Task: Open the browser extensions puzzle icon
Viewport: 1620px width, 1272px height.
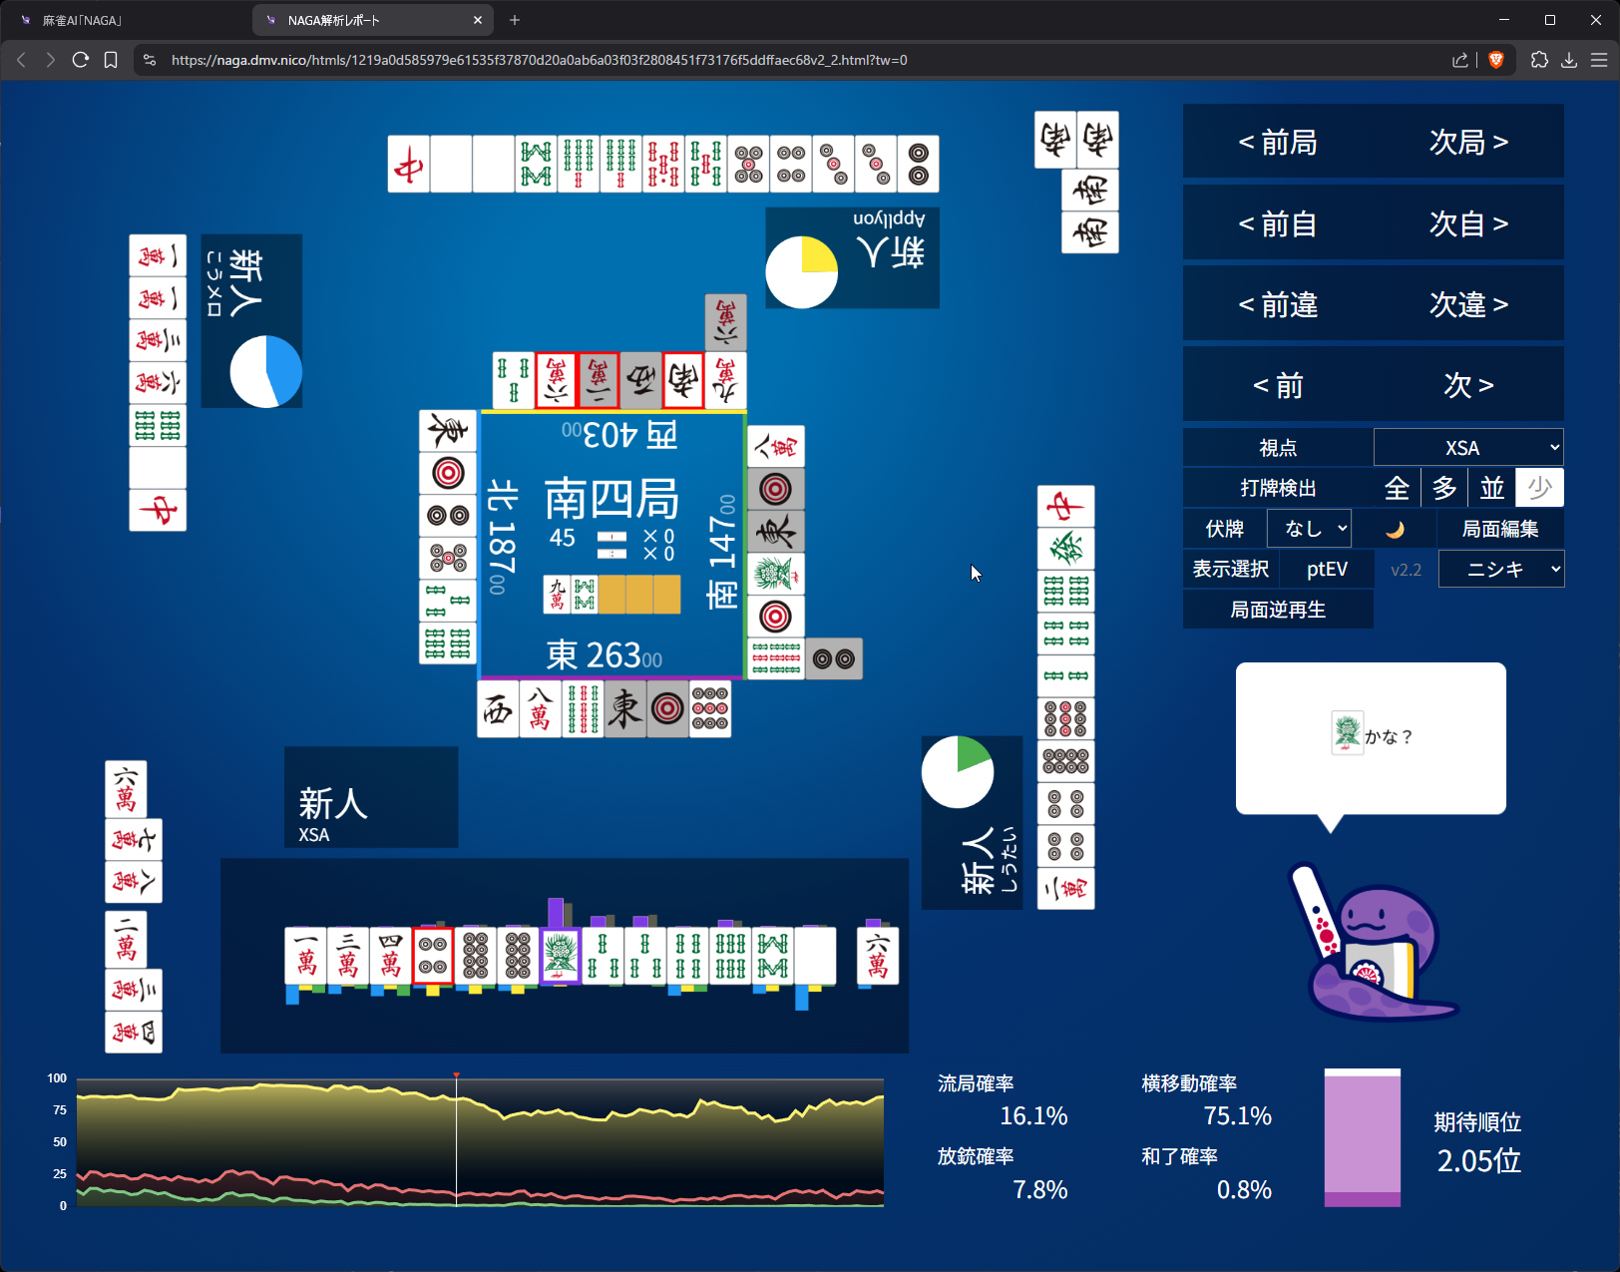Action: pos(1539,60)
